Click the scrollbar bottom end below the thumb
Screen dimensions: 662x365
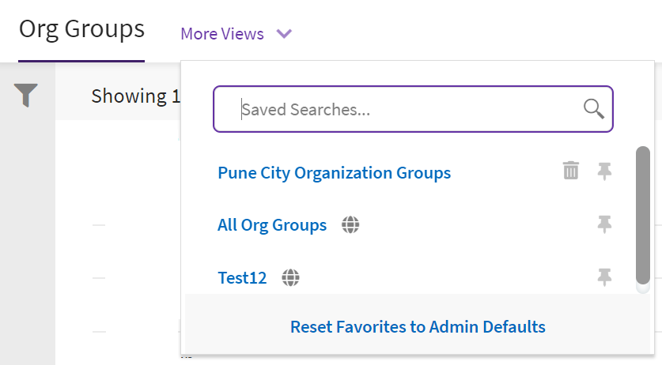(643, 288)
